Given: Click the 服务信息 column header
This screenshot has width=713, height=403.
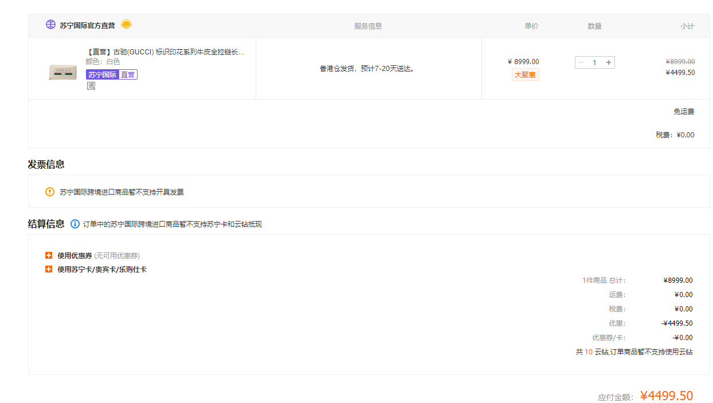Looking at the screenshot, I should coord(368,26).
